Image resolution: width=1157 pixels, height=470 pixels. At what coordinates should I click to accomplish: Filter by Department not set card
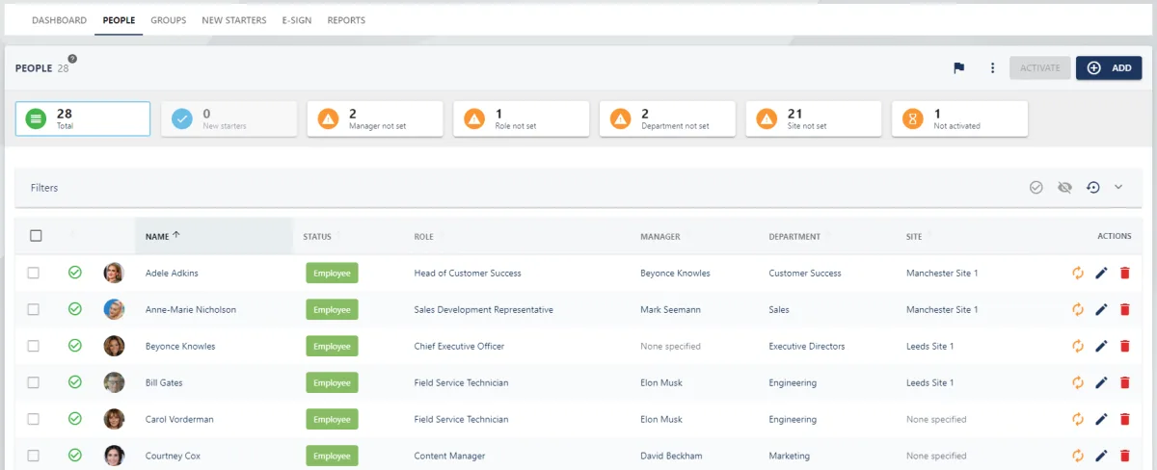click(x=667, y=118)
